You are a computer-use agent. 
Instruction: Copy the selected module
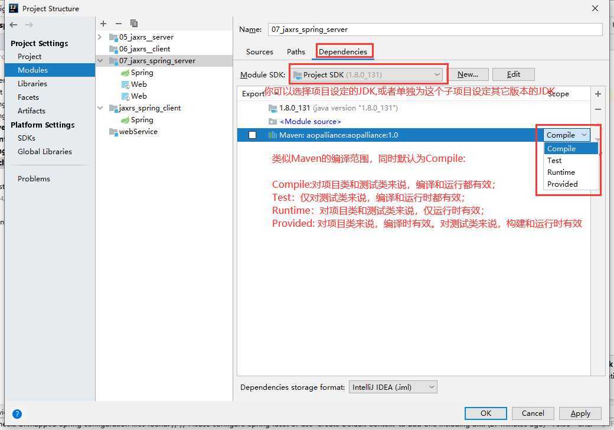point(134,24)
